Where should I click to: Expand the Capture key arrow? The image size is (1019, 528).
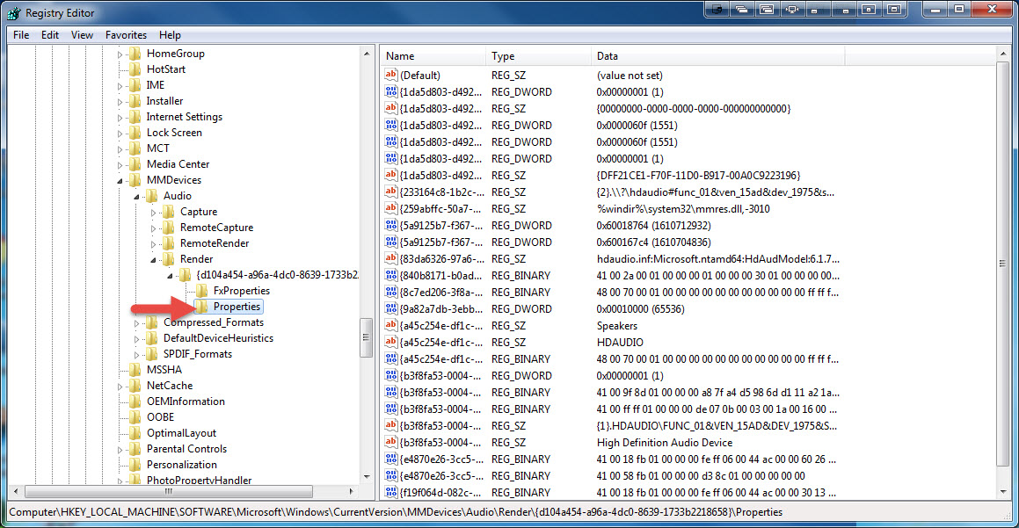point(155,212)
